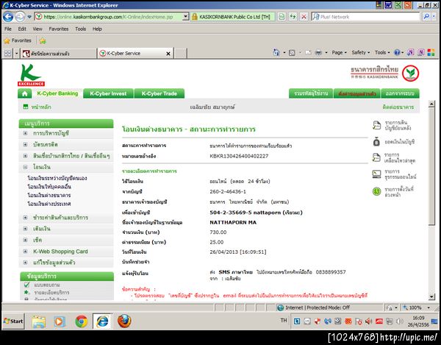Screen dimensions: 441x345
Task: Expand the K-Web Shopping Card item
Action: click(25, 252)
